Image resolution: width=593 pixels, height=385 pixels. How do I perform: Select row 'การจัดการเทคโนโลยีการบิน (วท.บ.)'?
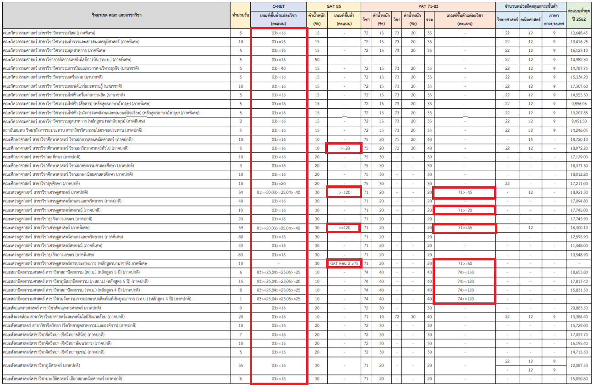click(x=296, y=59)
